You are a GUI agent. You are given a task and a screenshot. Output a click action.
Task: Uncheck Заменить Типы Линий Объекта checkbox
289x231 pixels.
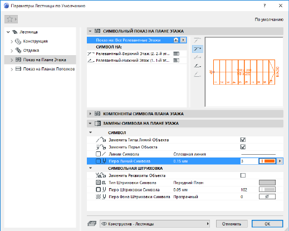coord(243,140)
